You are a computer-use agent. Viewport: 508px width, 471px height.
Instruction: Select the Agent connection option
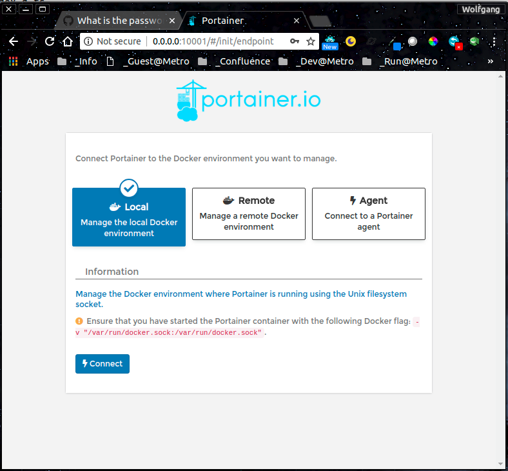pos(369,214)
